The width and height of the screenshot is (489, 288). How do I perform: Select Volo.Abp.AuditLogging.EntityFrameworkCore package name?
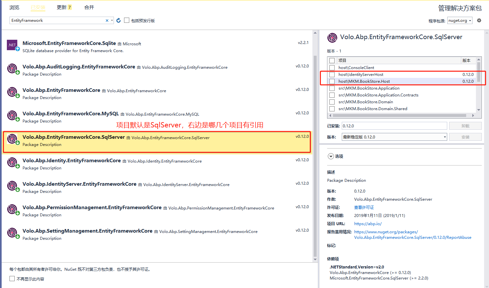coord(79,67)
